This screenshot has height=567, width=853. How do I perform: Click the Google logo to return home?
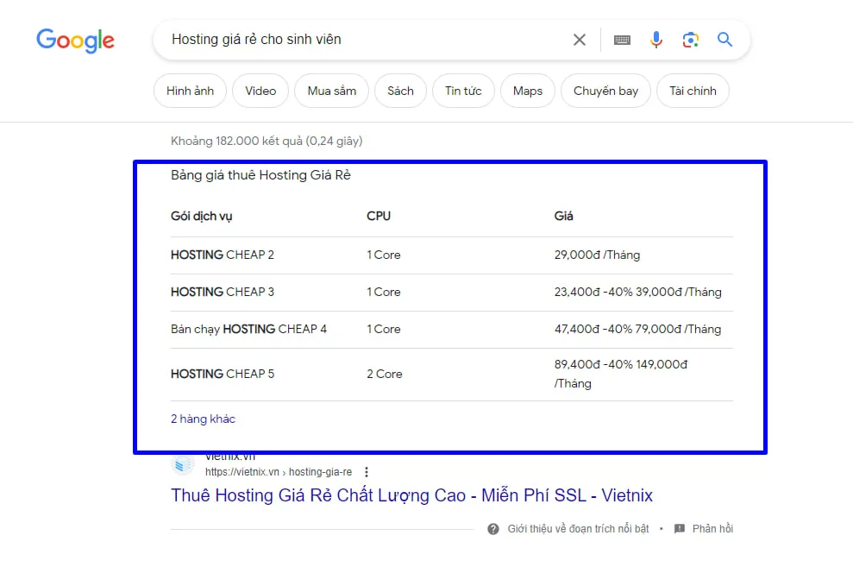(x=75, y=40)
